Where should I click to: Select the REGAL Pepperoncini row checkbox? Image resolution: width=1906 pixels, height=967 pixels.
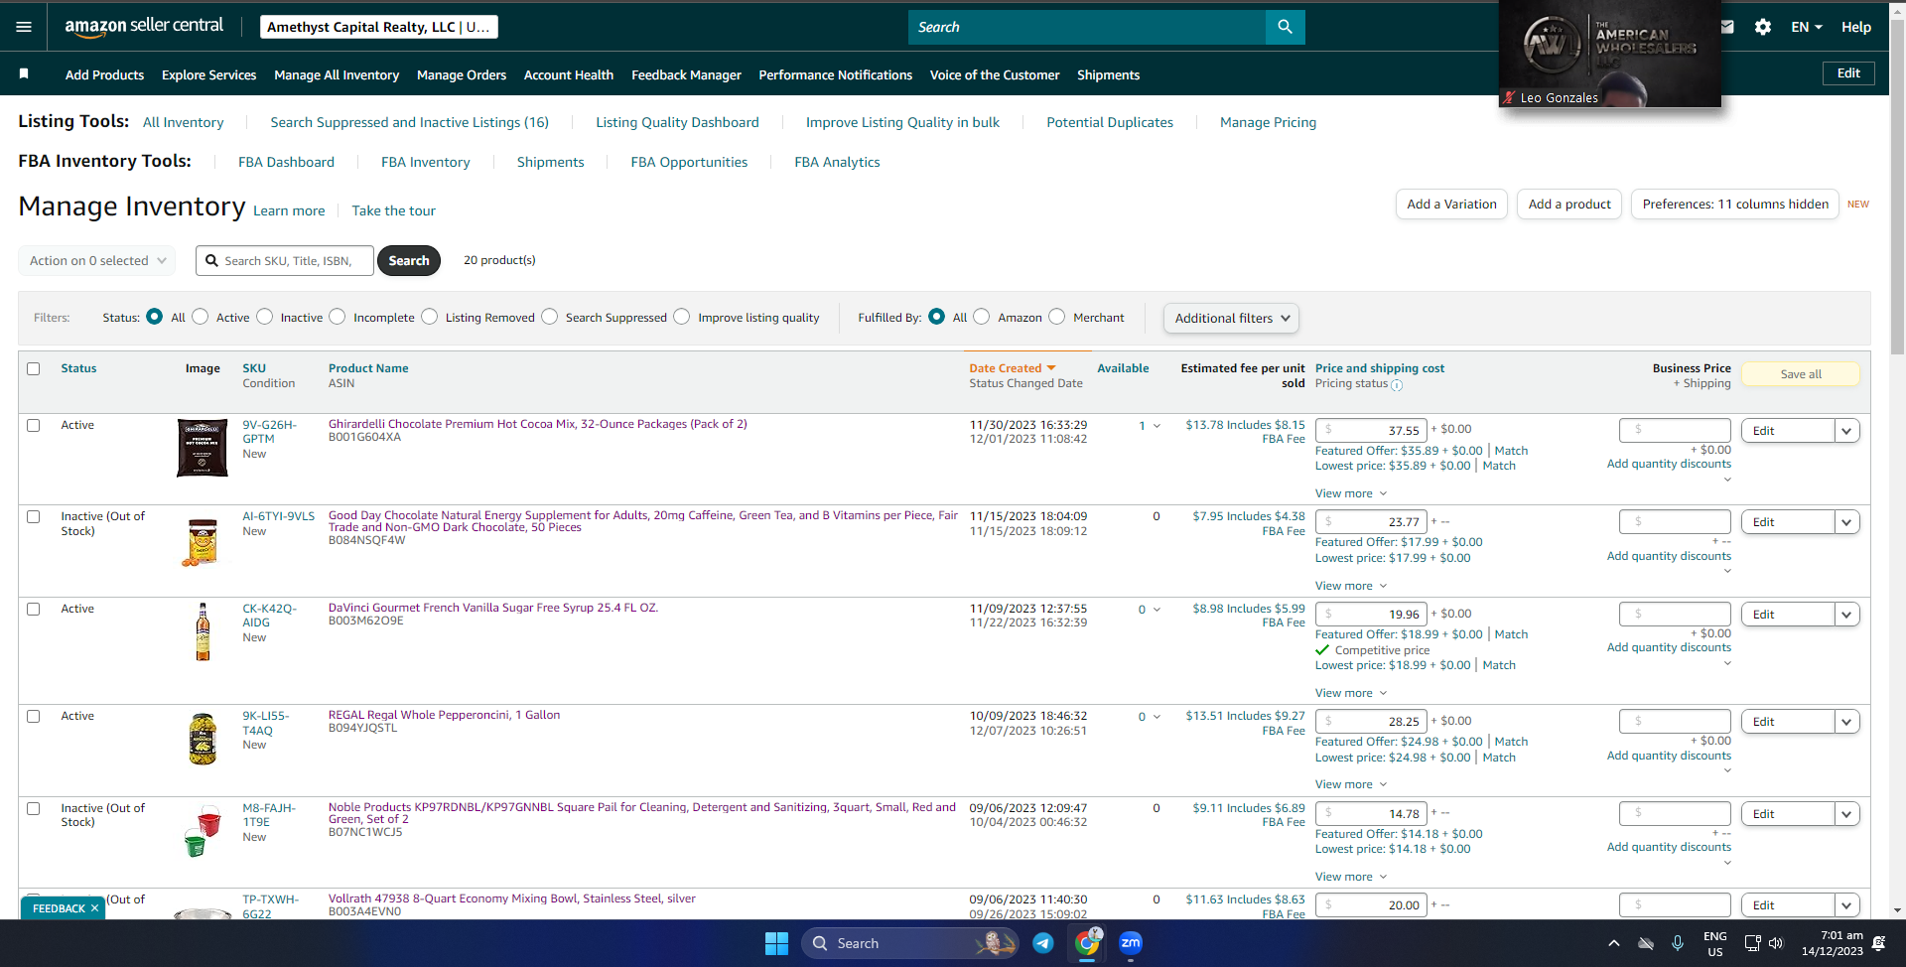click(34, 716)
